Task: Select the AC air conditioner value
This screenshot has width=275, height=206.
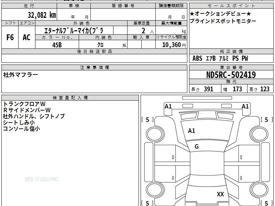Action: pos(26,37)
